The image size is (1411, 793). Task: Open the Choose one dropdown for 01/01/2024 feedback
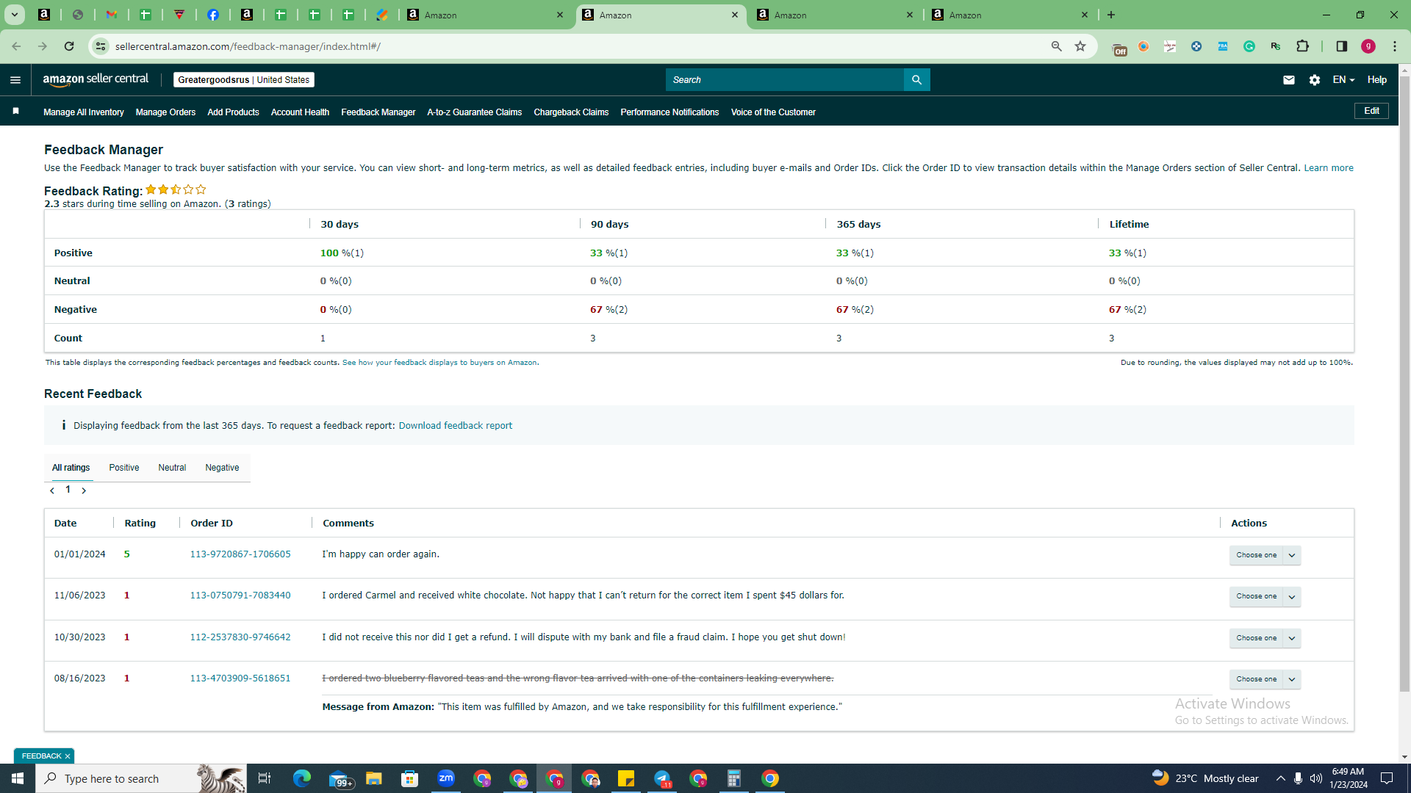[1265, 555]
